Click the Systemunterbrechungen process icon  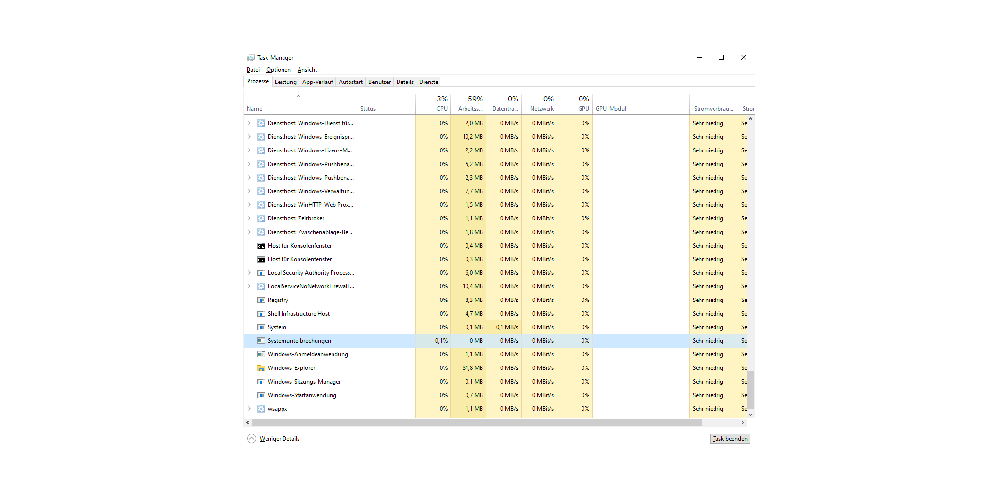pos(261,341)
